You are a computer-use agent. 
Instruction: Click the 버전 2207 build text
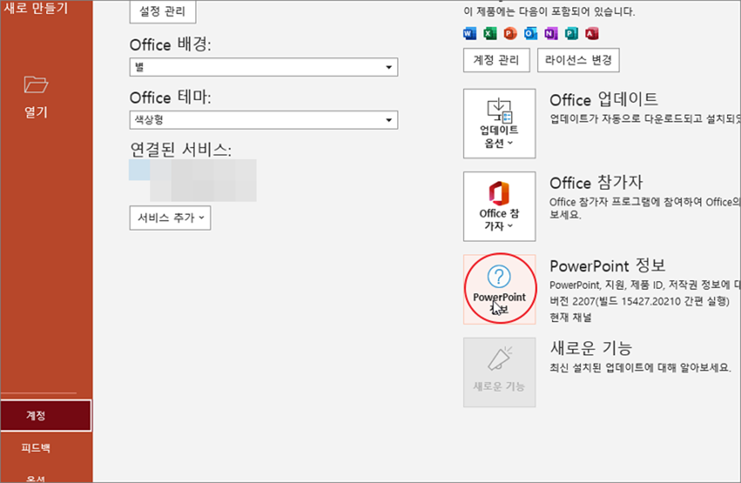[638, 301]
